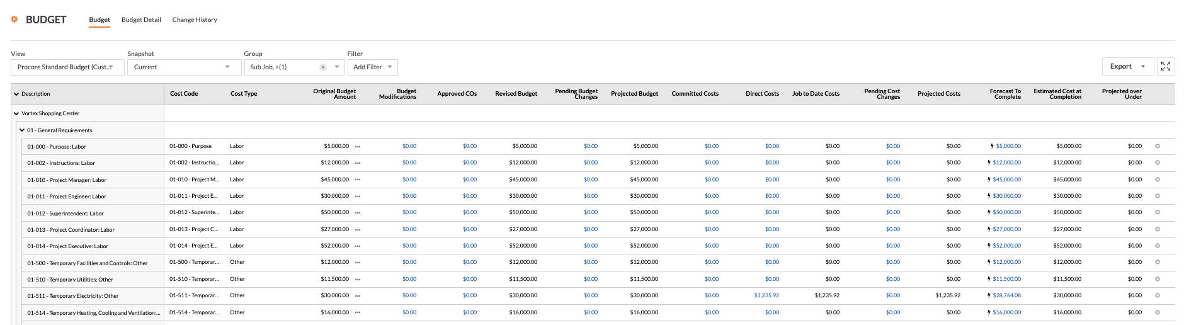Click Committed Costs $0.00 for 01-012 Superintendent
Image resolution: width=1184 pixels, height=325 pixels.
pos(712,212)
